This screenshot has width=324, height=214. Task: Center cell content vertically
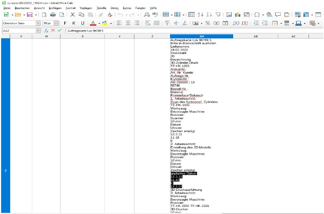coord(176,23)
